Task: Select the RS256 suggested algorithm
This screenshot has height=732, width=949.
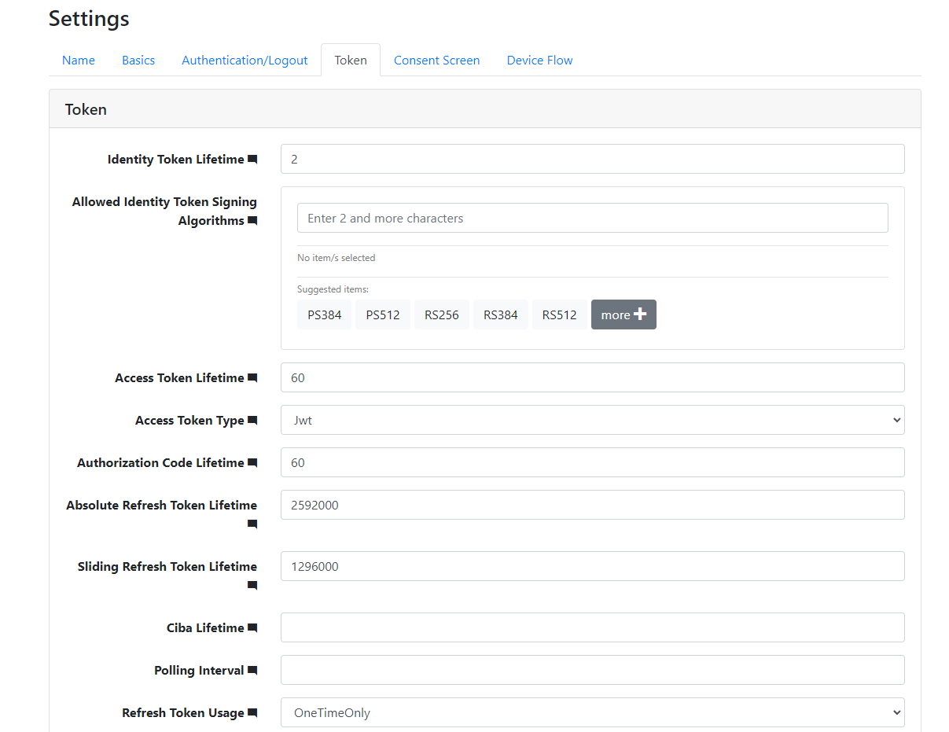Action: point(441,315)
